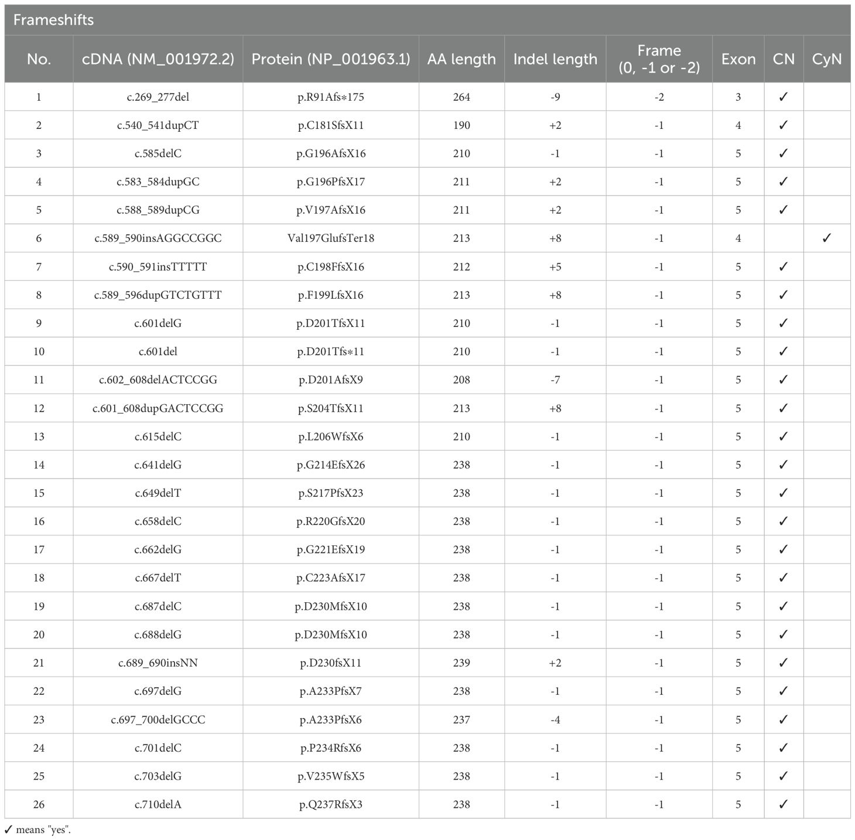
Task: Select cell 'p.D201Tfs*11'
Action: click(331, 351)
